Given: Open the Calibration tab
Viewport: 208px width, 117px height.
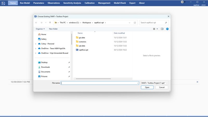Looking at the screenshot, I should (89, 3).
